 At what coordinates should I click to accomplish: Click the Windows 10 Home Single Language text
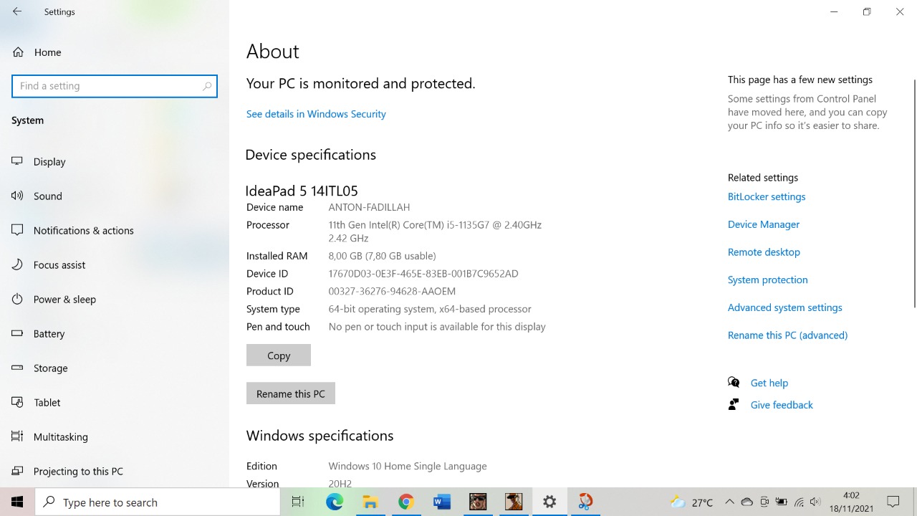point(408,466)
